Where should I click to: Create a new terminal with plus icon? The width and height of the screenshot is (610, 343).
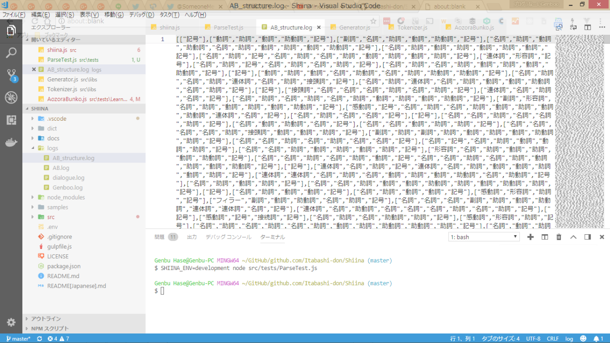click(530, 237)
